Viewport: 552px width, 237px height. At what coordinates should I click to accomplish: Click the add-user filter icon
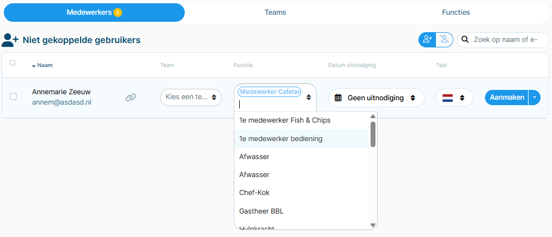tap(427, 39)
